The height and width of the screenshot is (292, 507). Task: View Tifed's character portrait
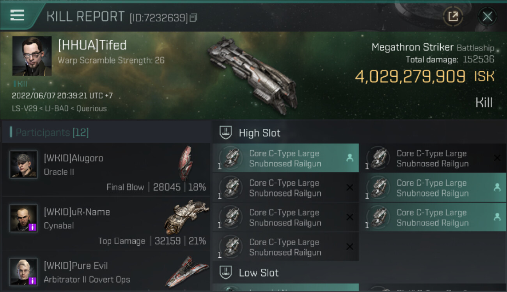click(x=32, y=56)
